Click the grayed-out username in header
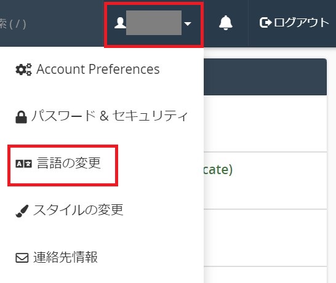Viewport: 336px width, 283px height. click(x=154, y=23)
